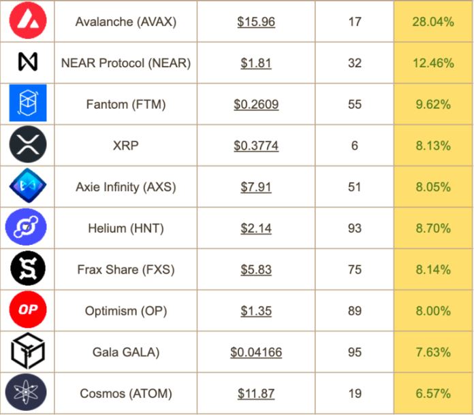Follow the $11.87 Cosmos price link
Screen dimensions: 474x415
click(x=256, y=393)
